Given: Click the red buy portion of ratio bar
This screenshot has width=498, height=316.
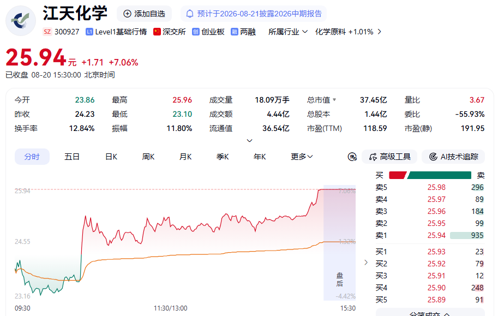Looking at the screenshot, I should point(397,175).
